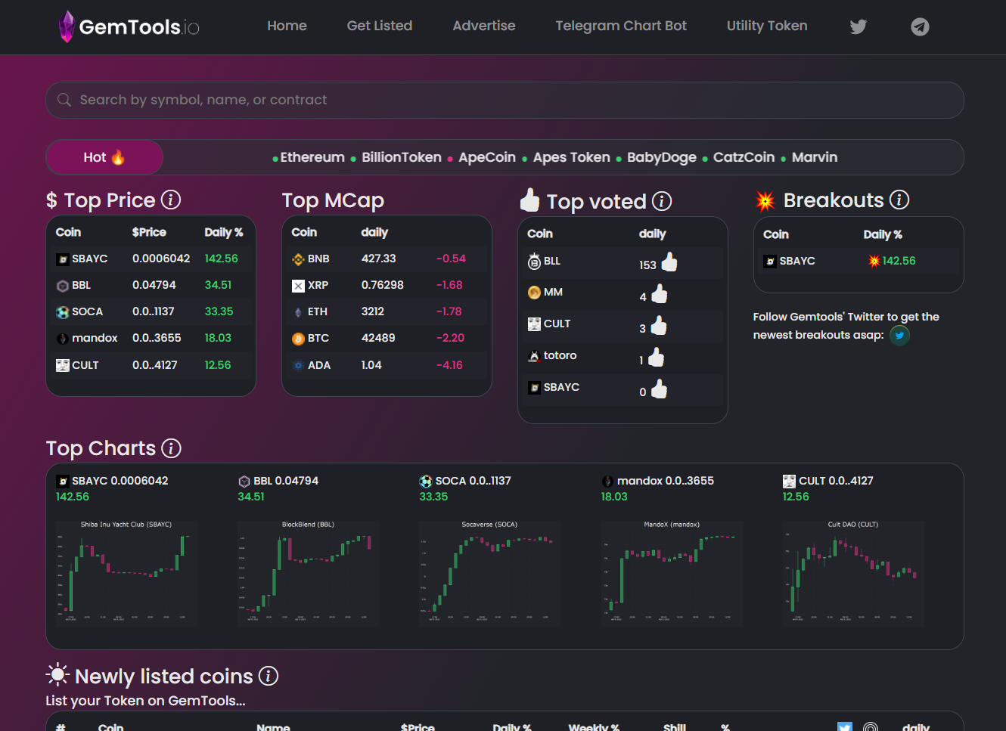Click the info icon beside Top Price

point(171,200)
